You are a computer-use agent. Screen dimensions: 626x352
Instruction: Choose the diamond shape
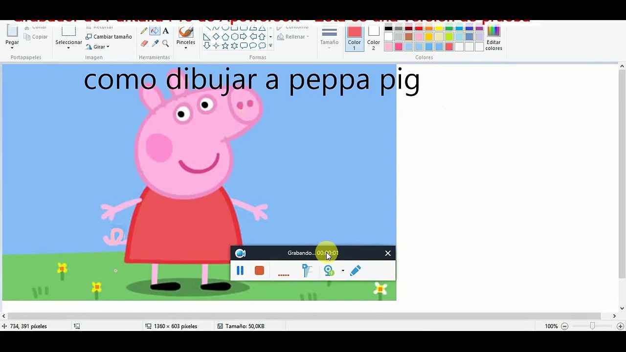(216, 37)
